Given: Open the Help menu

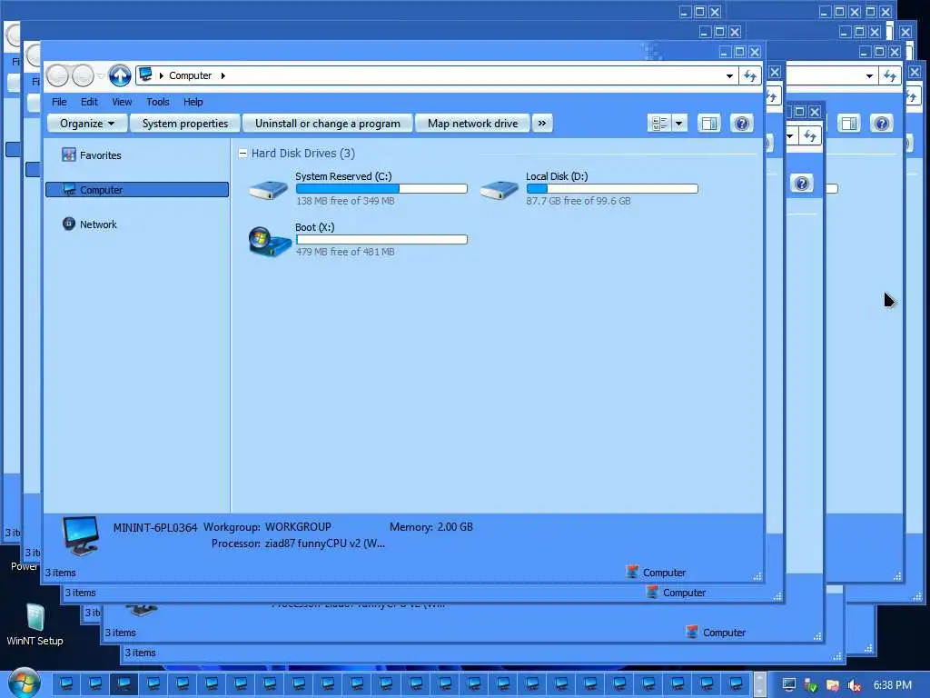Looking at the screenshot, I should click(193, 102).
